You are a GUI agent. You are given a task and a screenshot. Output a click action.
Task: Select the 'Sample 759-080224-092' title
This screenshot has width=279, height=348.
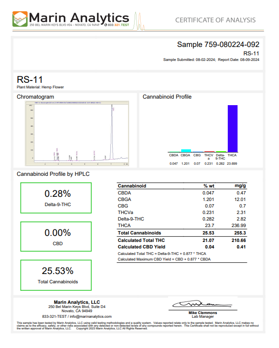(x=218, y=44)
